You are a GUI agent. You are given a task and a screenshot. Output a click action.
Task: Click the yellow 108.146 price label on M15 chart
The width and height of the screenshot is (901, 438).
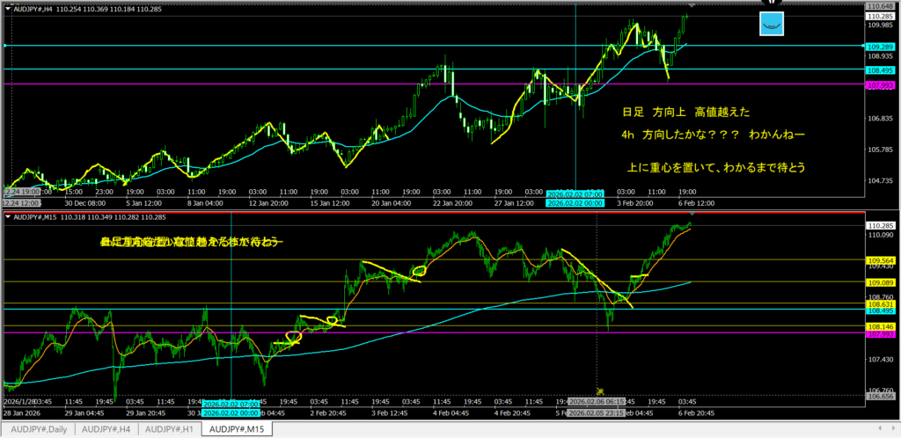[x=881, y=325]
